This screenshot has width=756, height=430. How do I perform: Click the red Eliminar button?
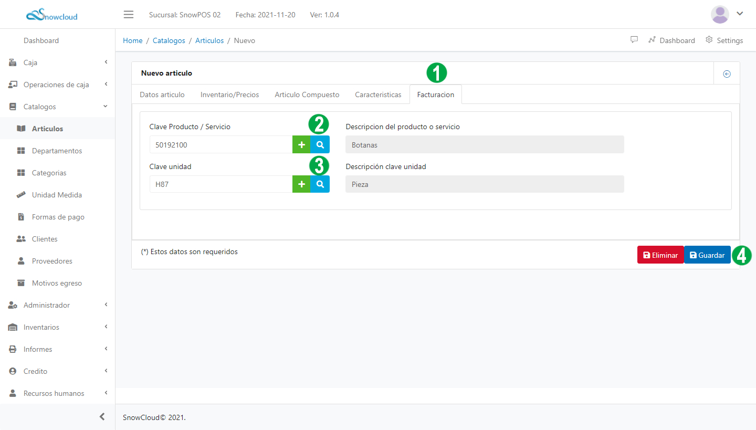point(660,255)
